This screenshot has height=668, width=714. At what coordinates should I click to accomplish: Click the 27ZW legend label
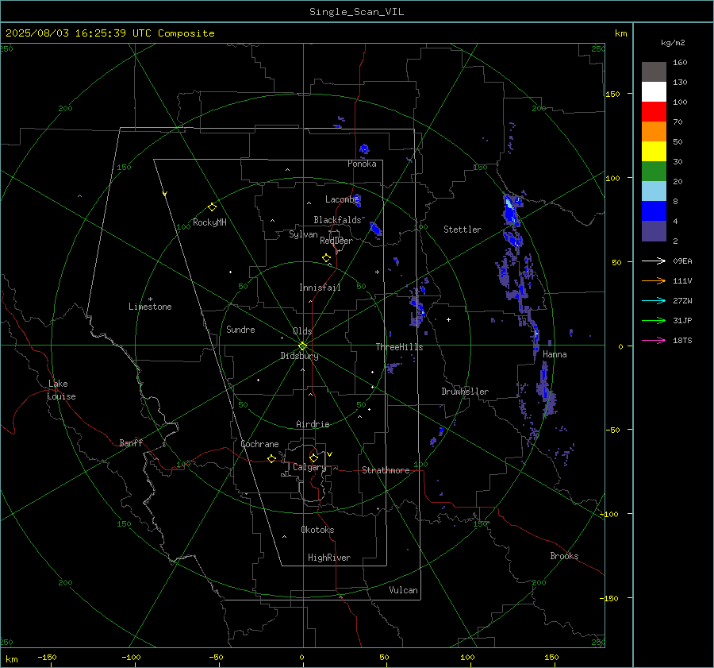682,300
